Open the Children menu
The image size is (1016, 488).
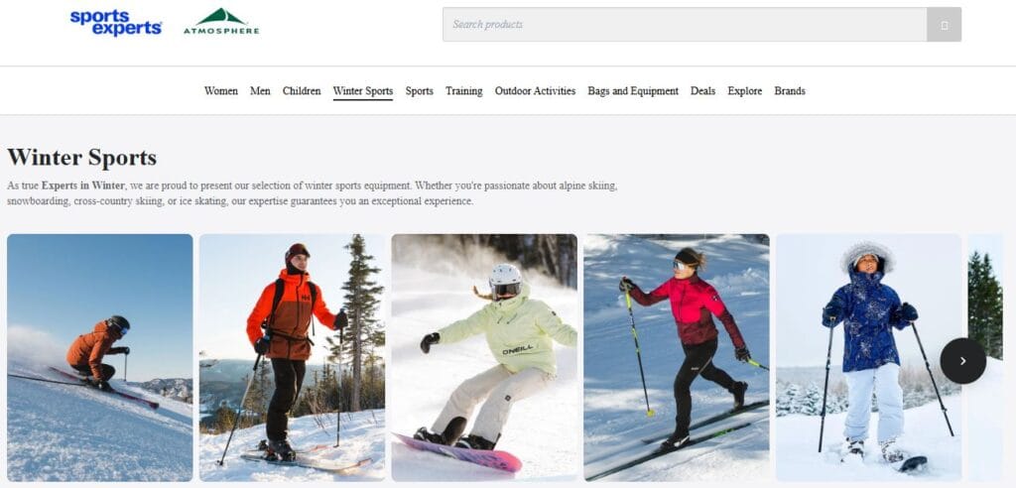coord(302,91)
